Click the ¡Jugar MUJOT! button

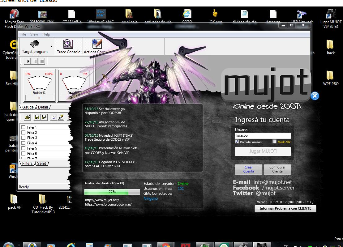pyautogui.click(x=263, y=151)
